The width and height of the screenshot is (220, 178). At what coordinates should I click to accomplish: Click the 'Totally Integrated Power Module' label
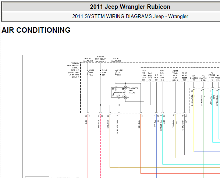(73, 70)
